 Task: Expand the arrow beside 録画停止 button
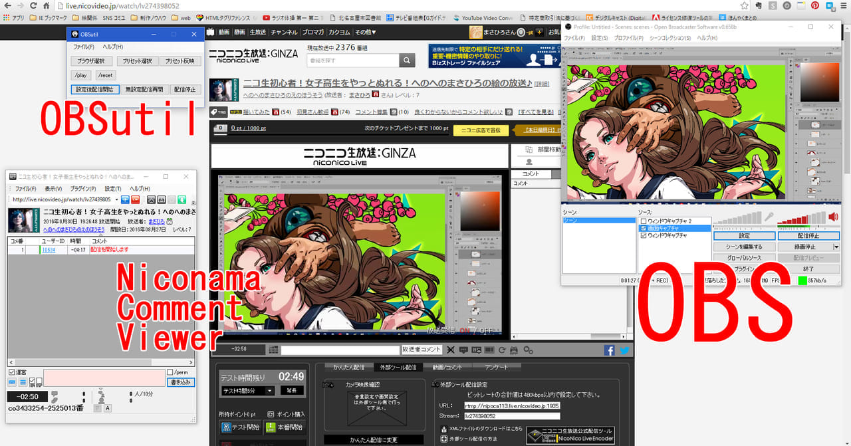click(836, 247)
